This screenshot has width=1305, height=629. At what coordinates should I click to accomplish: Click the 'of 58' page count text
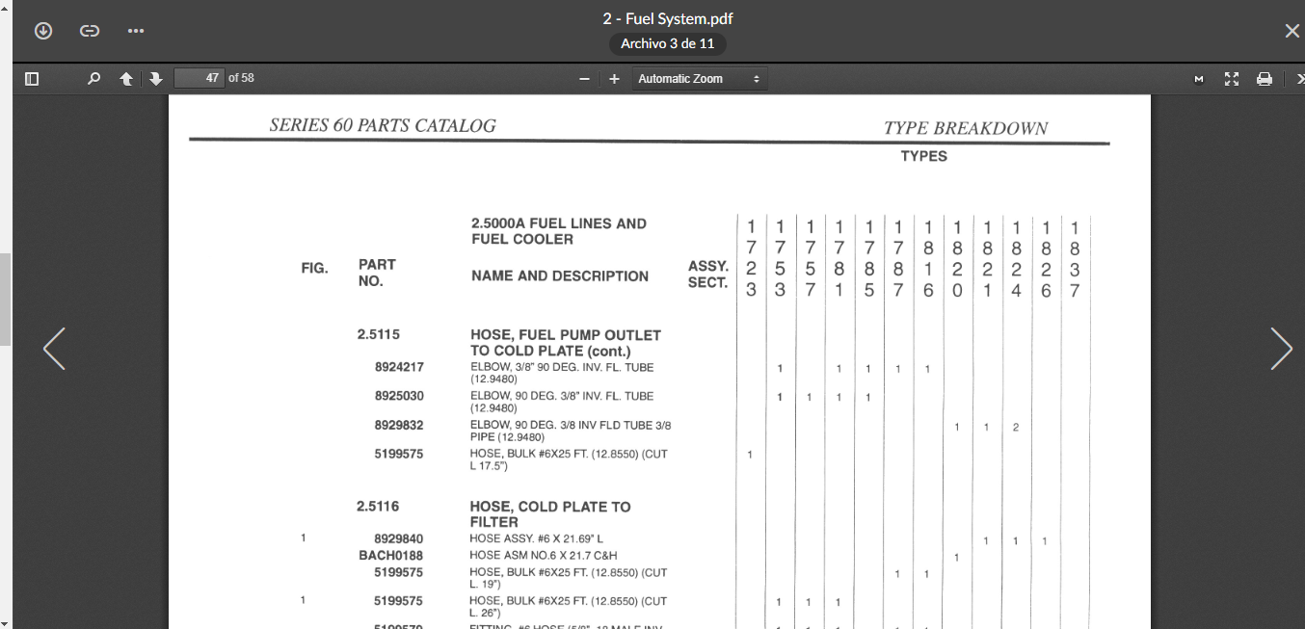click(241, 78)
